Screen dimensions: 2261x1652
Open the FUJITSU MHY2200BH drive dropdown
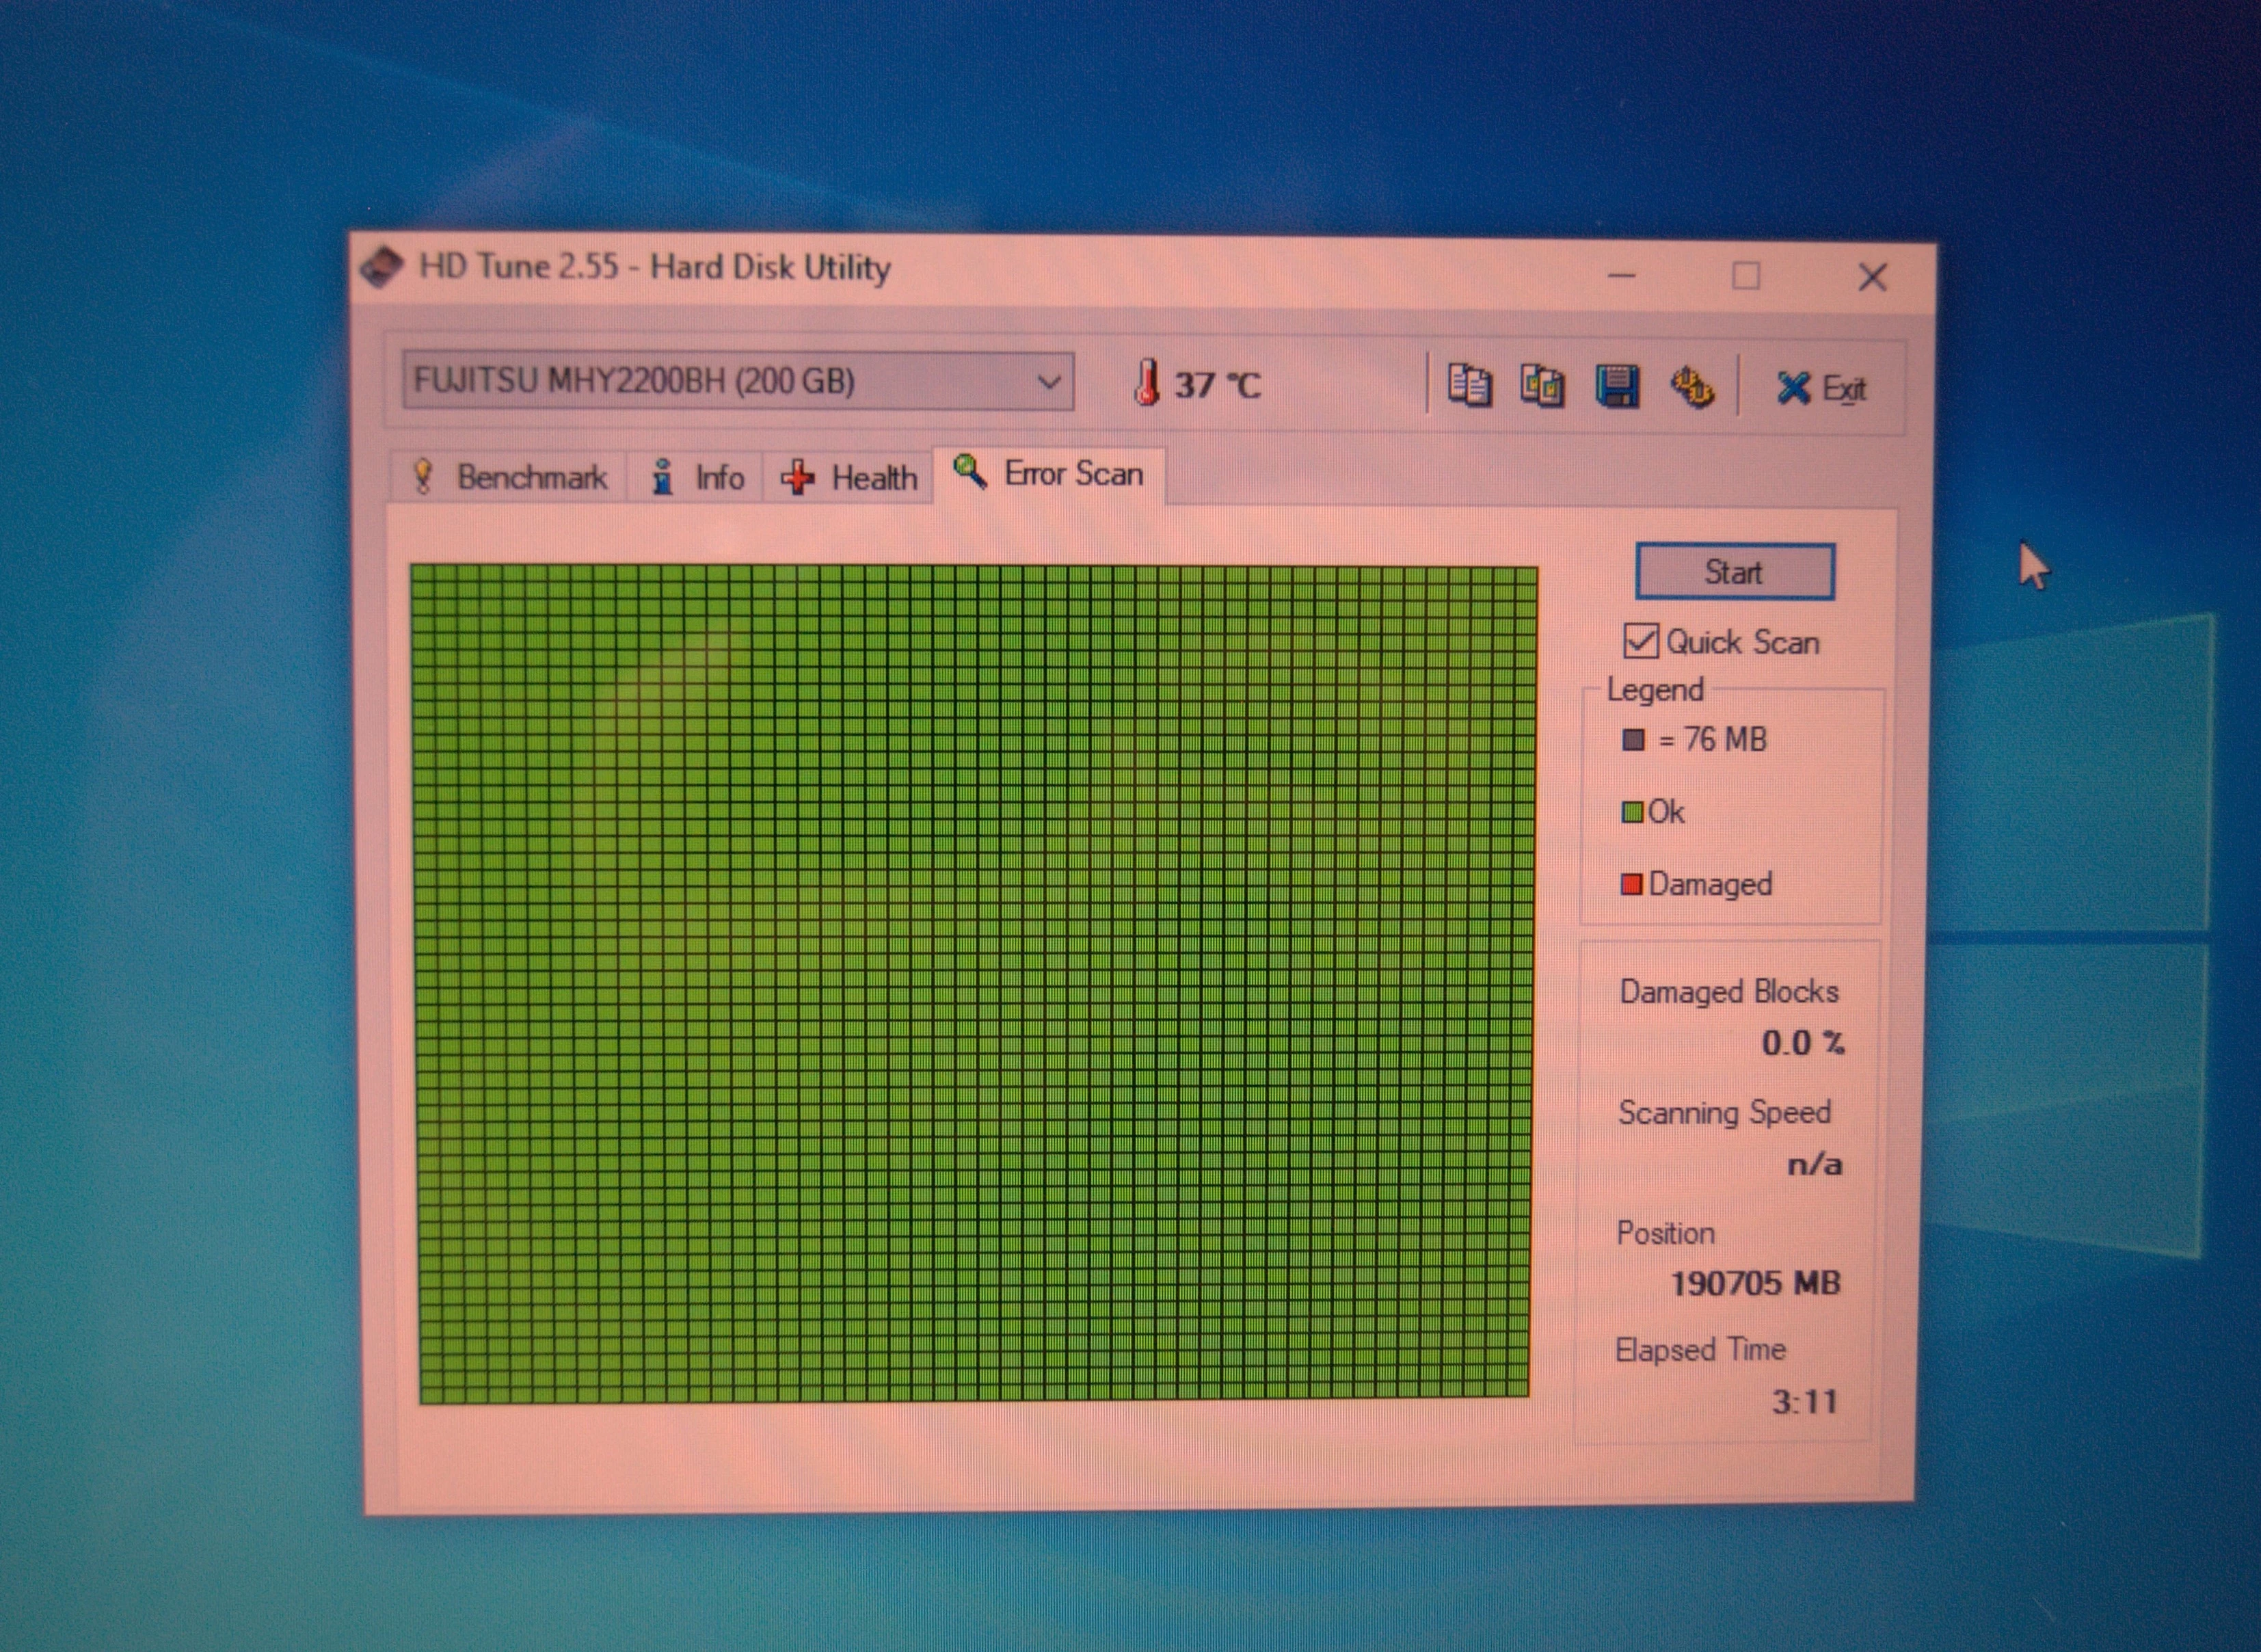point(738,381)
